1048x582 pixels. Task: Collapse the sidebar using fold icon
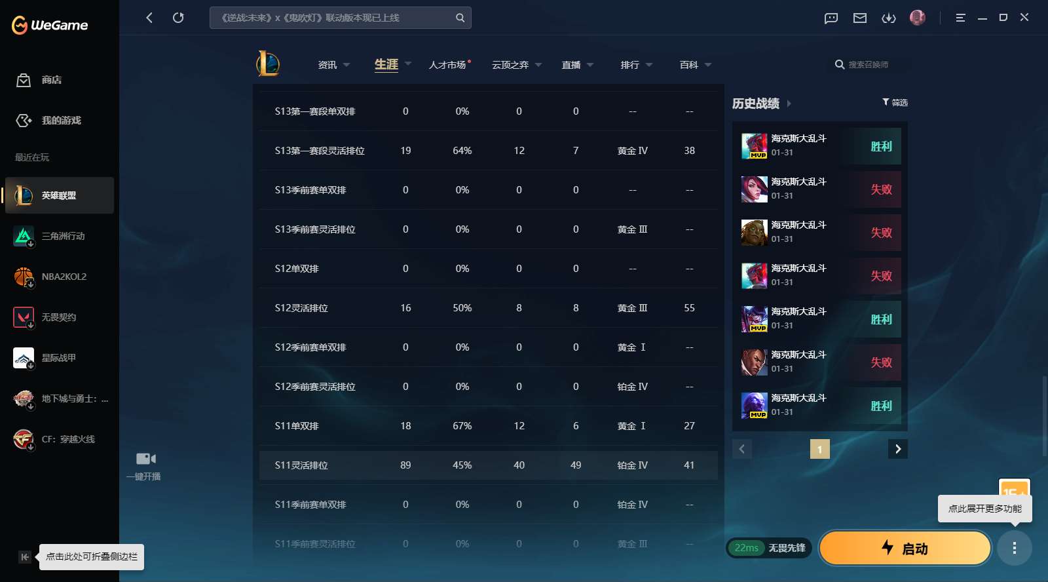(x=24, y=557)
